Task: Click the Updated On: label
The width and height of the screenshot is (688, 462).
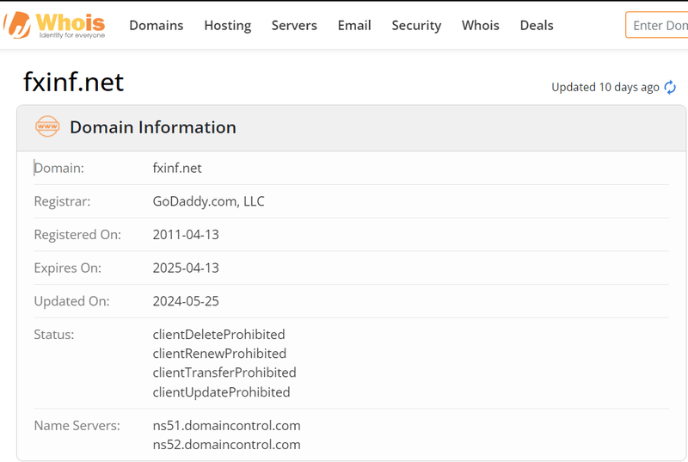Action: click(72, 301)
